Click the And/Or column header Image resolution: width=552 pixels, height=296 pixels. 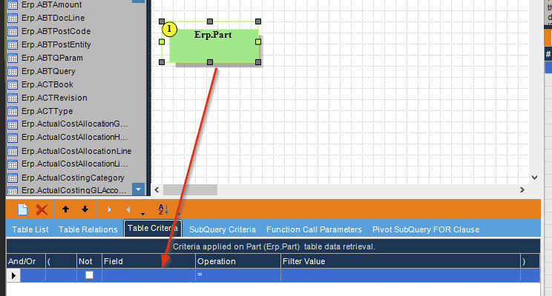tap(26, 261)
